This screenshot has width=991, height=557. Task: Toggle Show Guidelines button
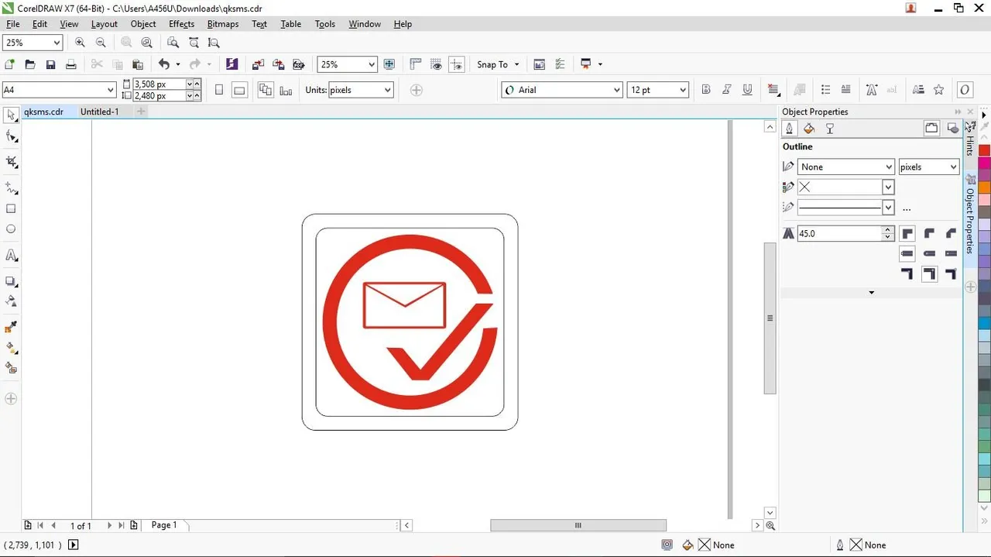[x=457, y=64]
